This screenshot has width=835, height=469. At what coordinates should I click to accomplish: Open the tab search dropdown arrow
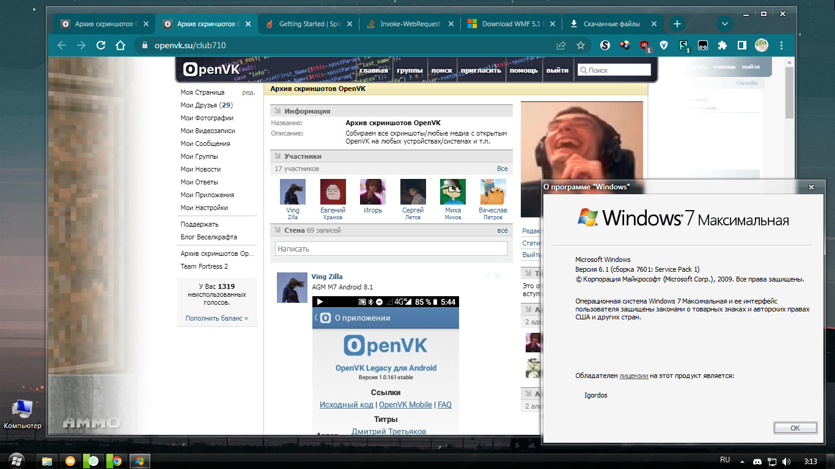click(724, 24)
